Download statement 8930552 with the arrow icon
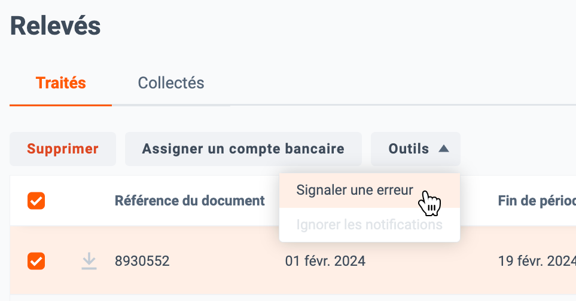This screenshot has width=576, height=301. coord(89,261)
